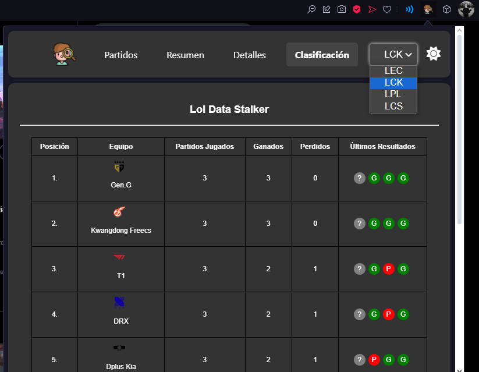Open the settings gear icon
The image size is (479, 372).
coord(434,54)
